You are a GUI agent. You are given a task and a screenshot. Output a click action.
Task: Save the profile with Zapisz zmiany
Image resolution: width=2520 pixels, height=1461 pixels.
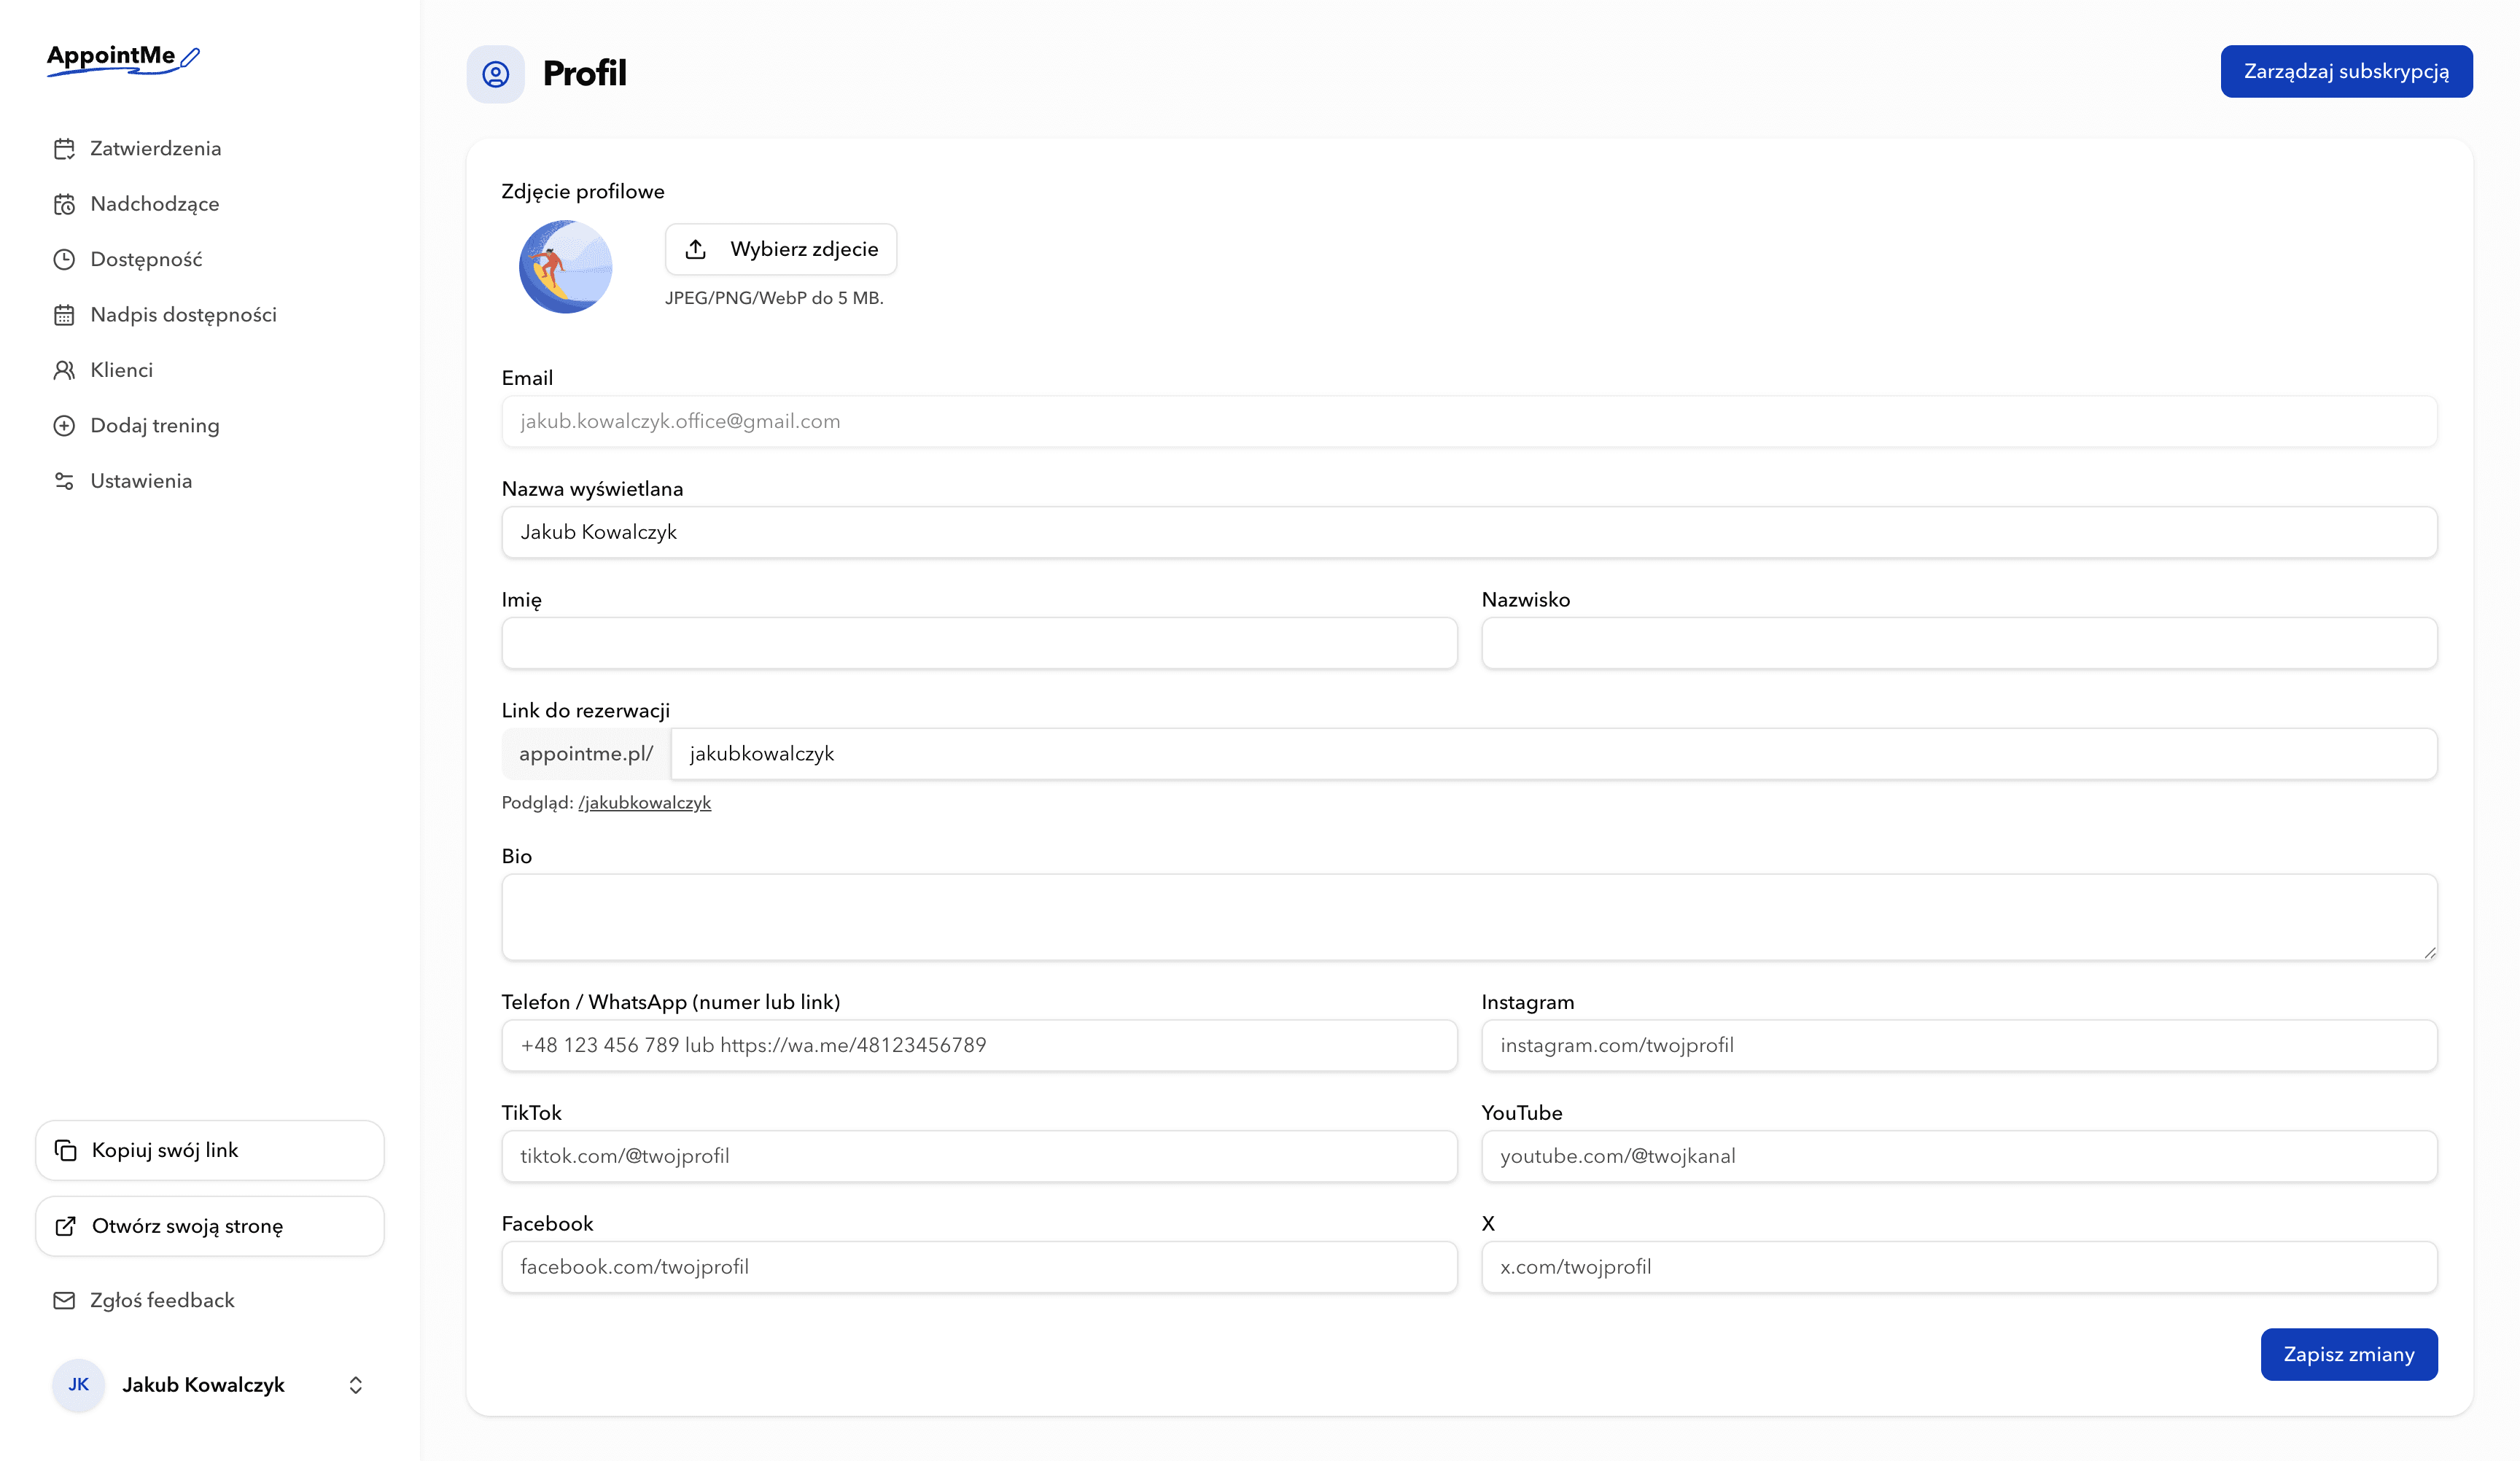coord(2348,1354)
